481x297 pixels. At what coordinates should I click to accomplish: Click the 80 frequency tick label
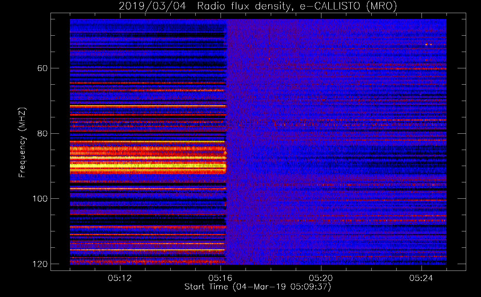(x=43, y=133)
